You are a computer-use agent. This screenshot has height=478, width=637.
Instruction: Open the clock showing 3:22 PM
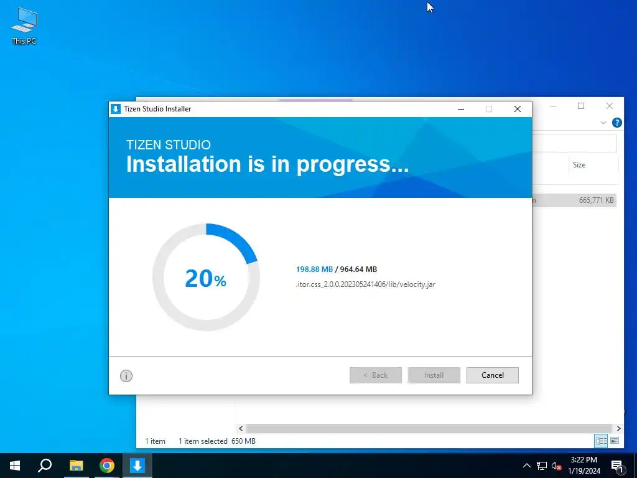[584, 466]
